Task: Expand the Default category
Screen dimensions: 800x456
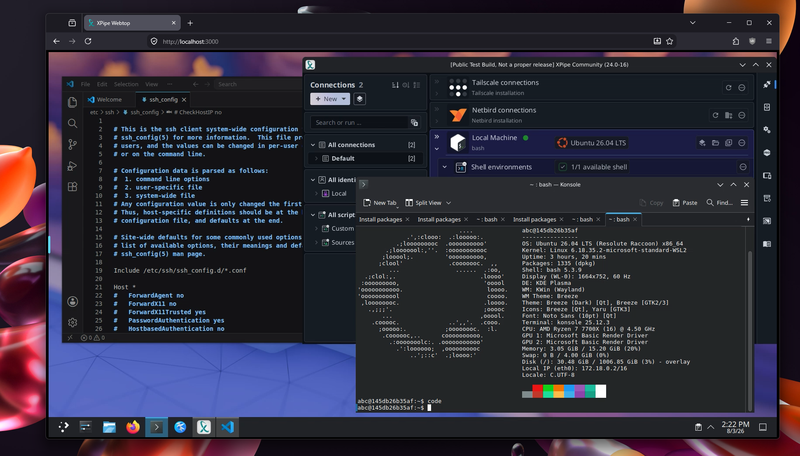Action: click(316, 158)
